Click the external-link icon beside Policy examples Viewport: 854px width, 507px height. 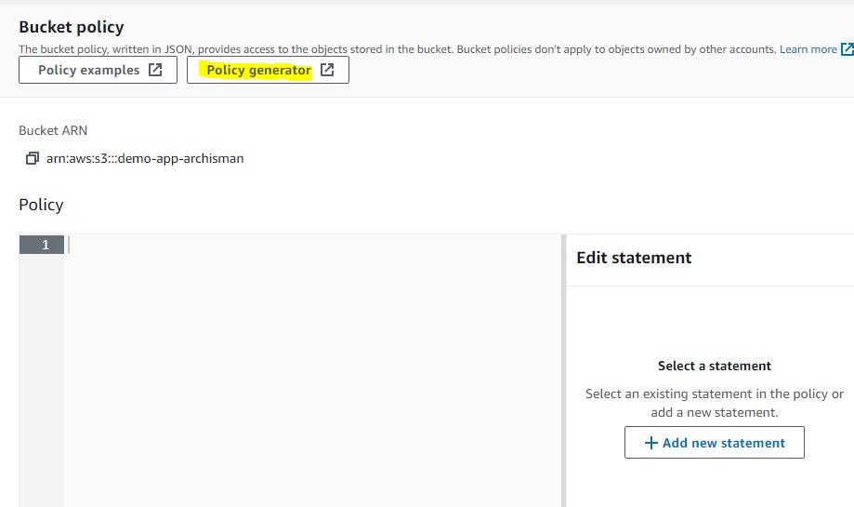pos(155,70)
